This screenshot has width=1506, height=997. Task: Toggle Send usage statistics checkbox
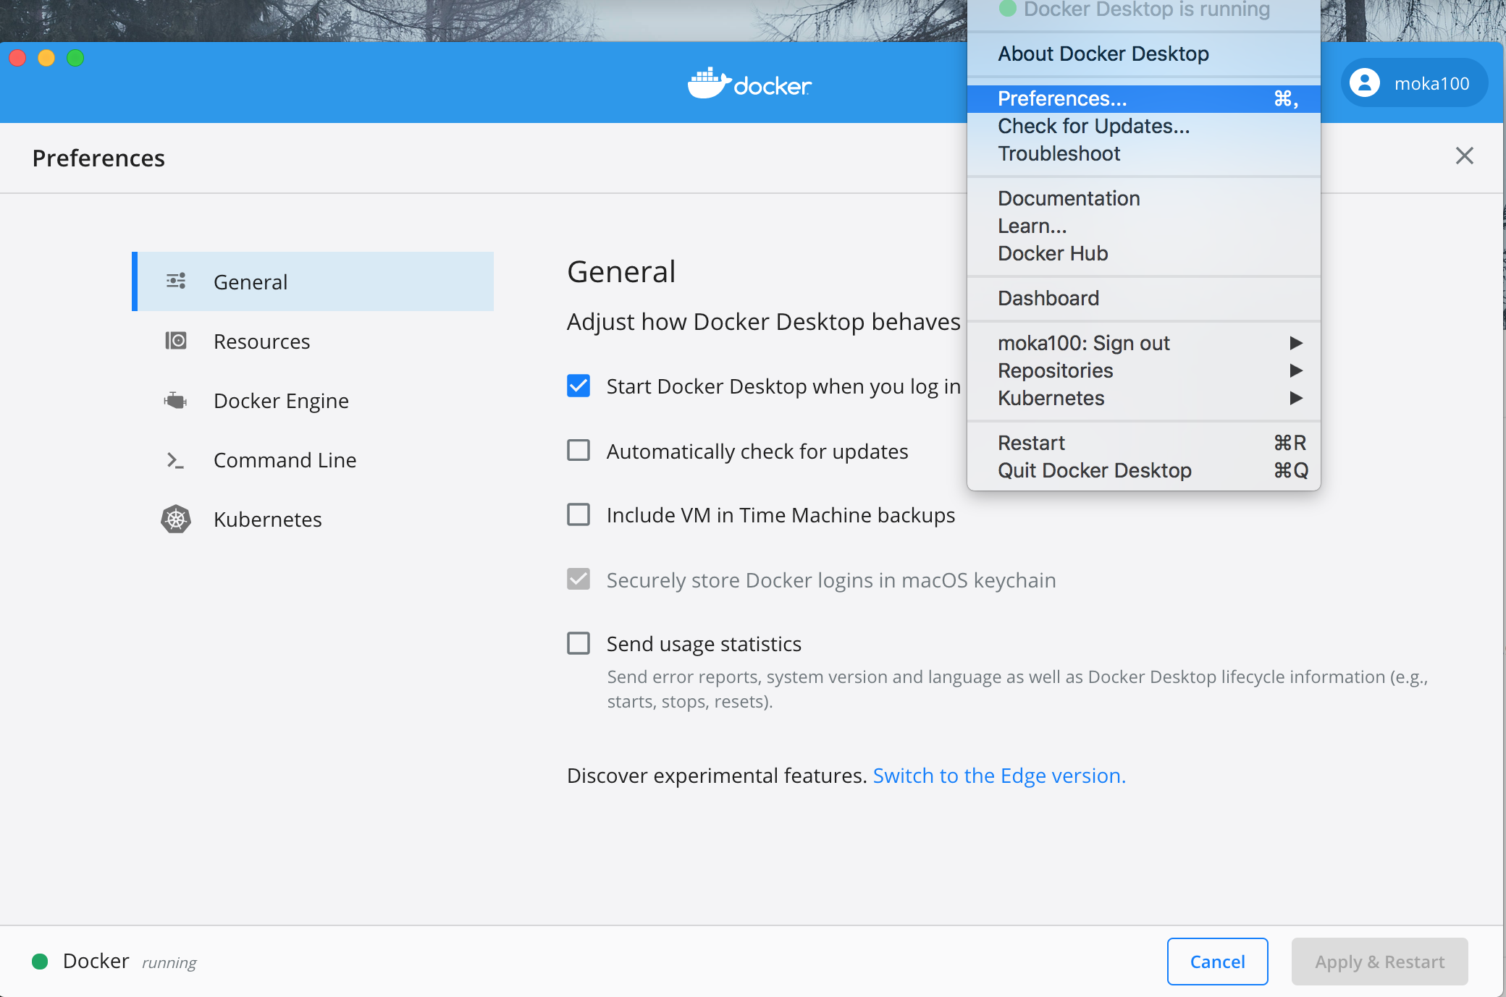[578, 642]
